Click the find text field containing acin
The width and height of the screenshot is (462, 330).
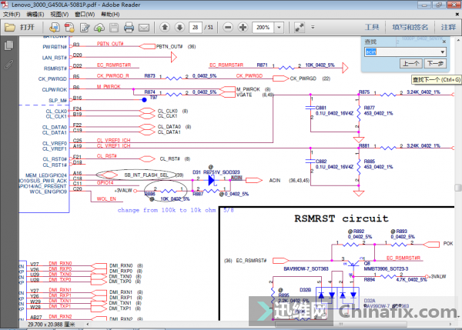pos(402,52)
